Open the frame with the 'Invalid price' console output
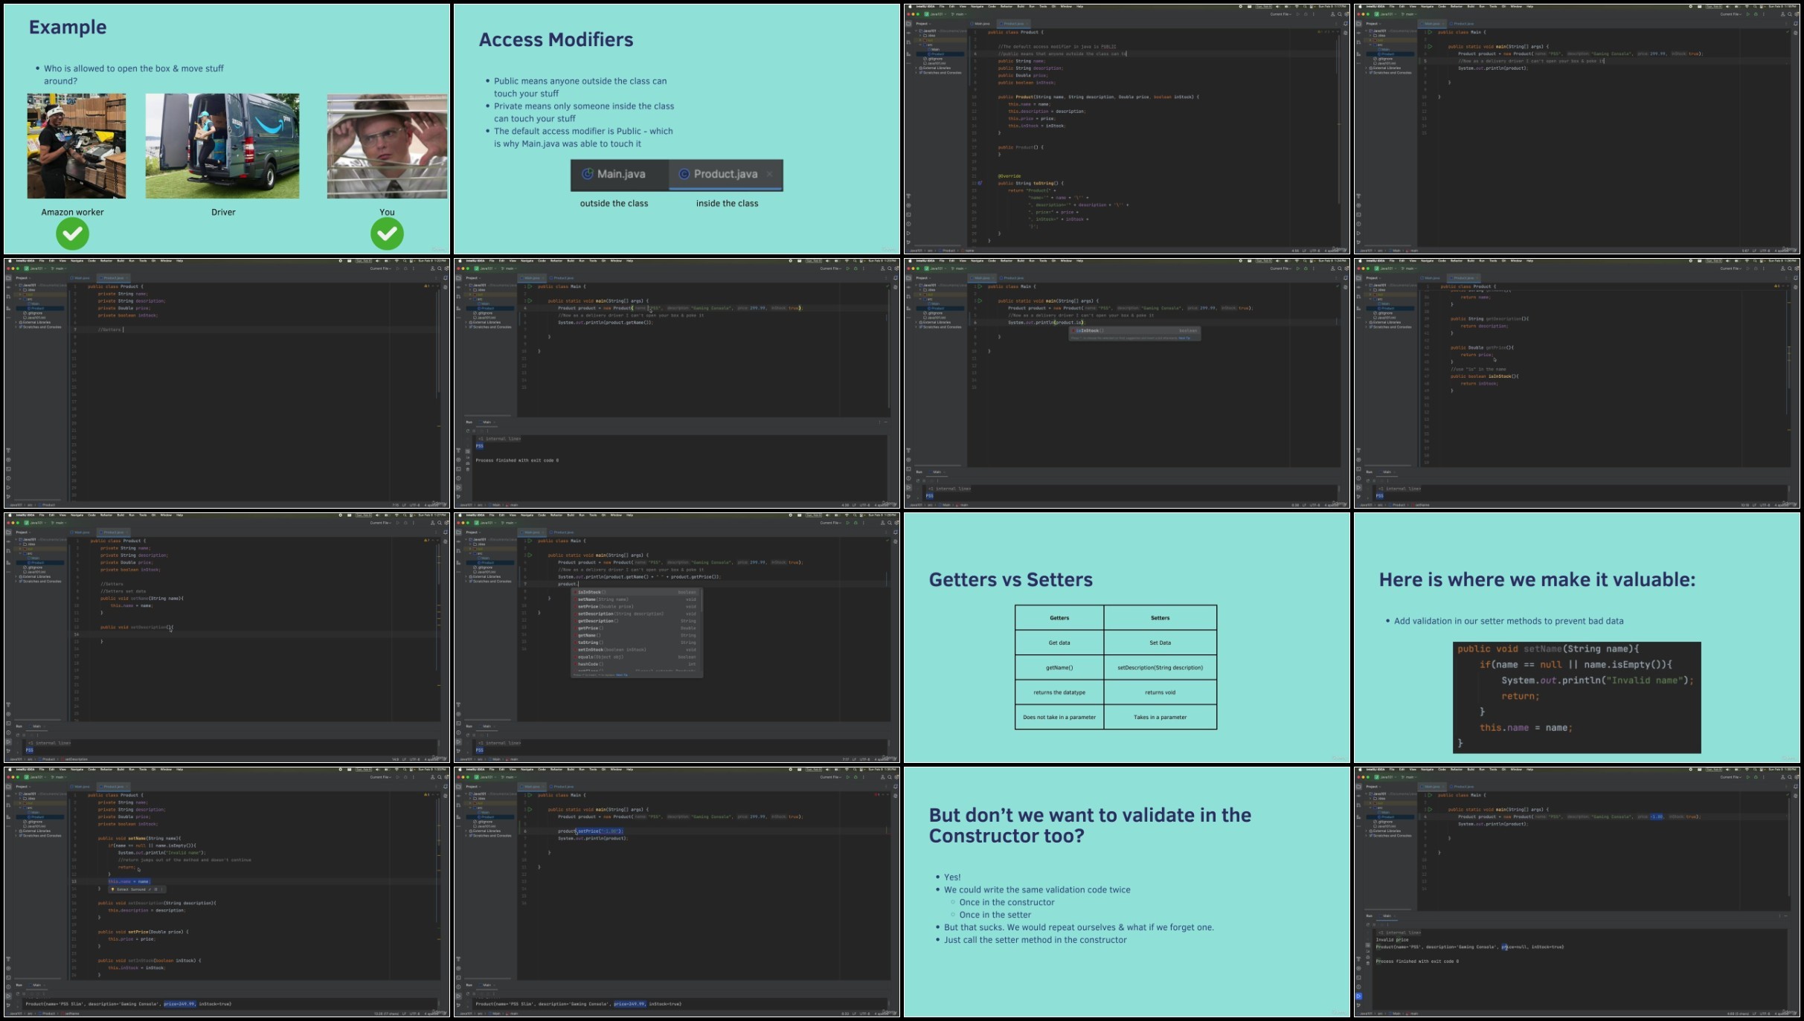The height and width of the screenshot is (1021, 1804). [x=1577, y=892]
